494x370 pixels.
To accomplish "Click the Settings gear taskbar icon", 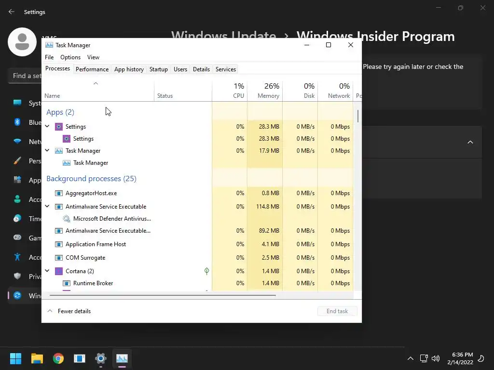I will pyautogui.click(x=101, y=358).
